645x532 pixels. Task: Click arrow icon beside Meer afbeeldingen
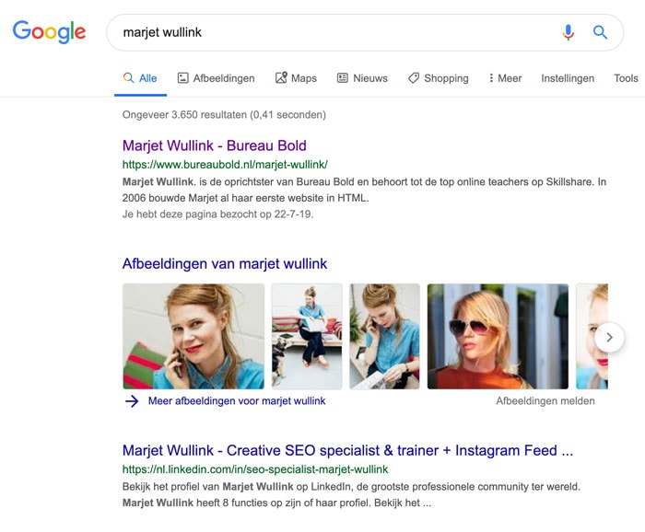coord(132,401)
